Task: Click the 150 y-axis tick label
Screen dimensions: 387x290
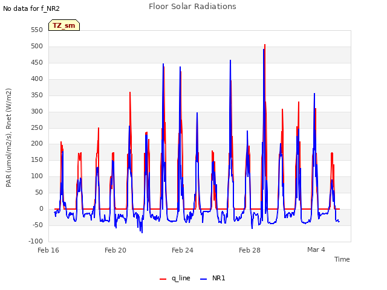Action: point(37,160)
